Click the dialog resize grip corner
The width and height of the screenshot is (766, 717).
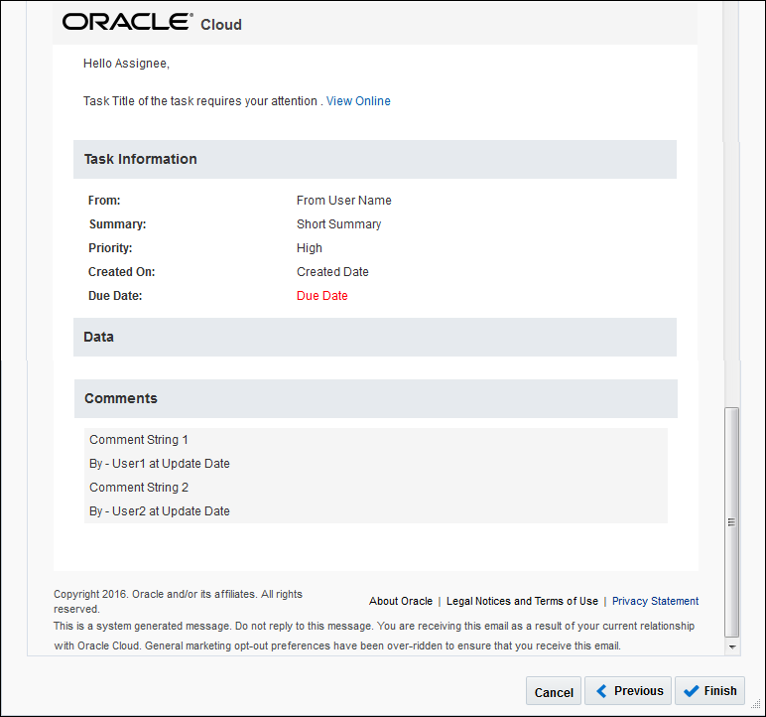tap(755, 704)
